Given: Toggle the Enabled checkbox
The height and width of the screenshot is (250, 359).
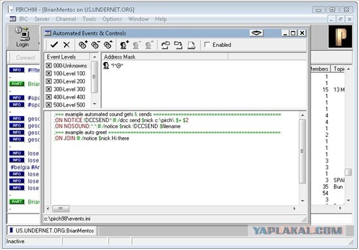Looking at the screenshot, I should coord(207,44).
